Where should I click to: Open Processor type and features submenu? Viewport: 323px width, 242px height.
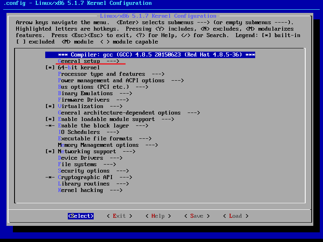pos(111,74)
